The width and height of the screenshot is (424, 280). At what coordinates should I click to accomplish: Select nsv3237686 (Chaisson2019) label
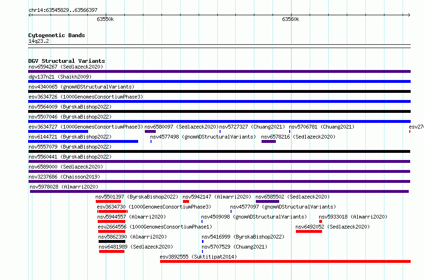pos(64,177)
